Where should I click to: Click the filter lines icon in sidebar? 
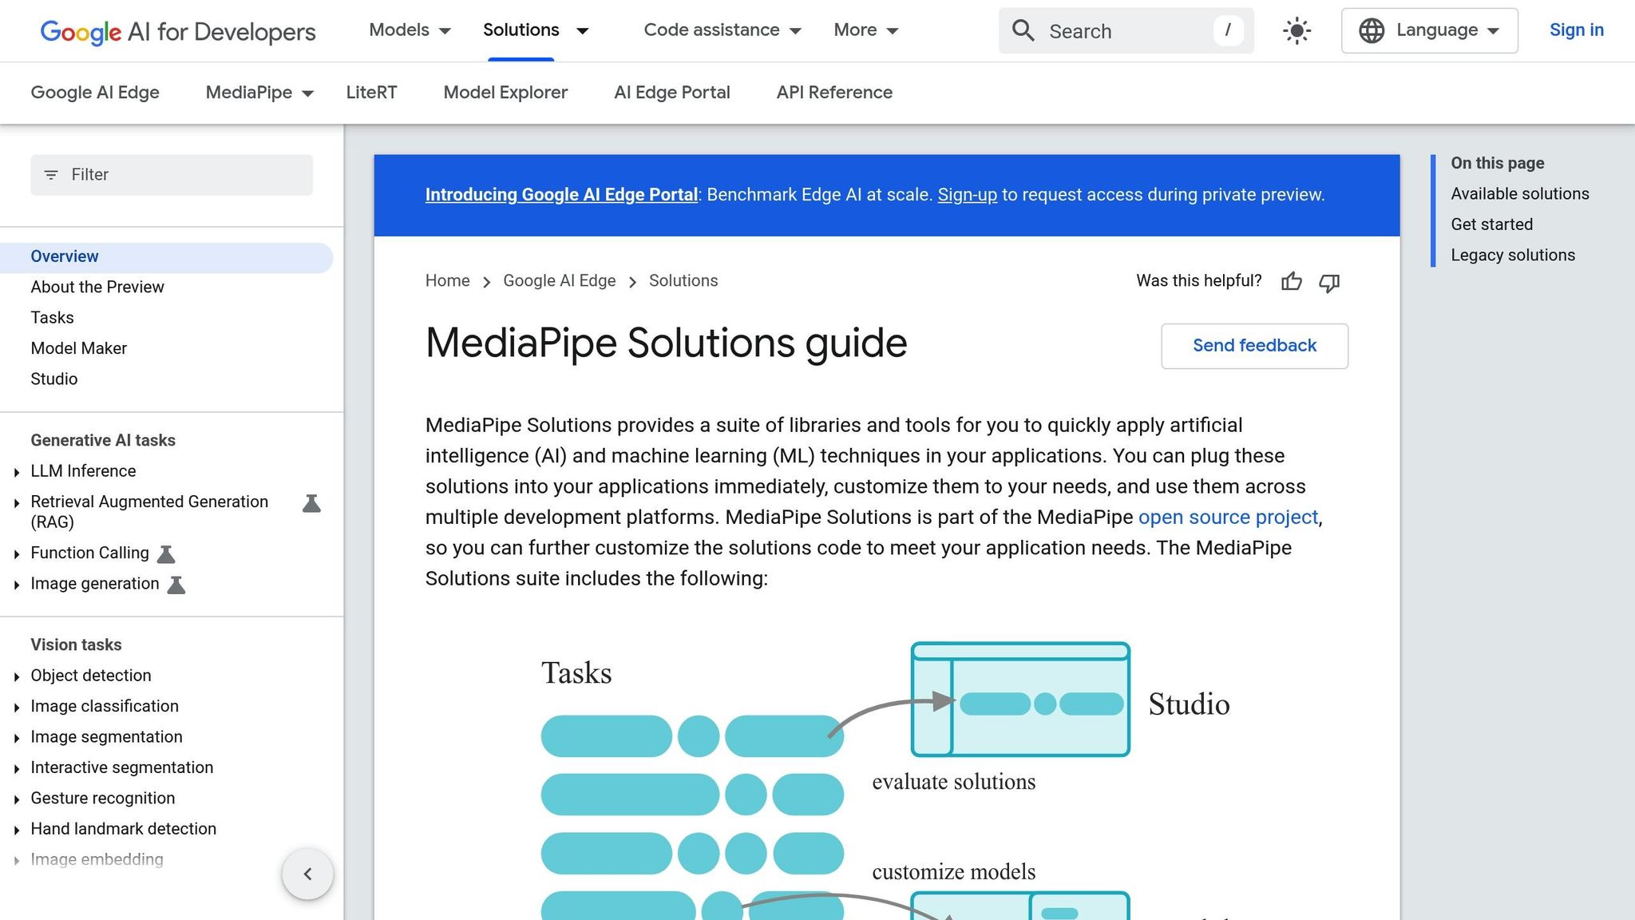pyautogui.click(x=51, y=175)
